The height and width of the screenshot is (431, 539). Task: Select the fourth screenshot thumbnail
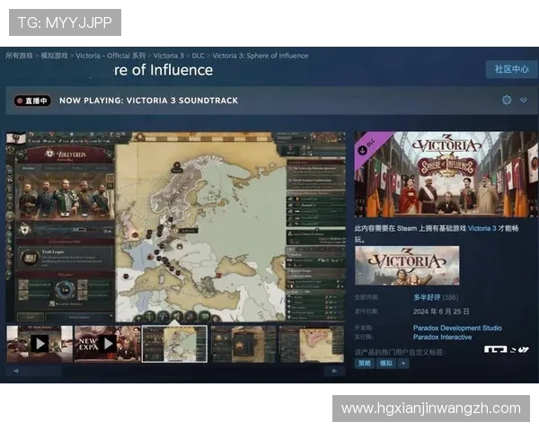(243, 343)
